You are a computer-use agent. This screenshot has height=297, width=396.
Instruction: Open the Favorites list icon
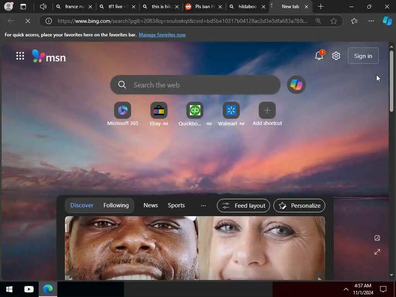354,21
